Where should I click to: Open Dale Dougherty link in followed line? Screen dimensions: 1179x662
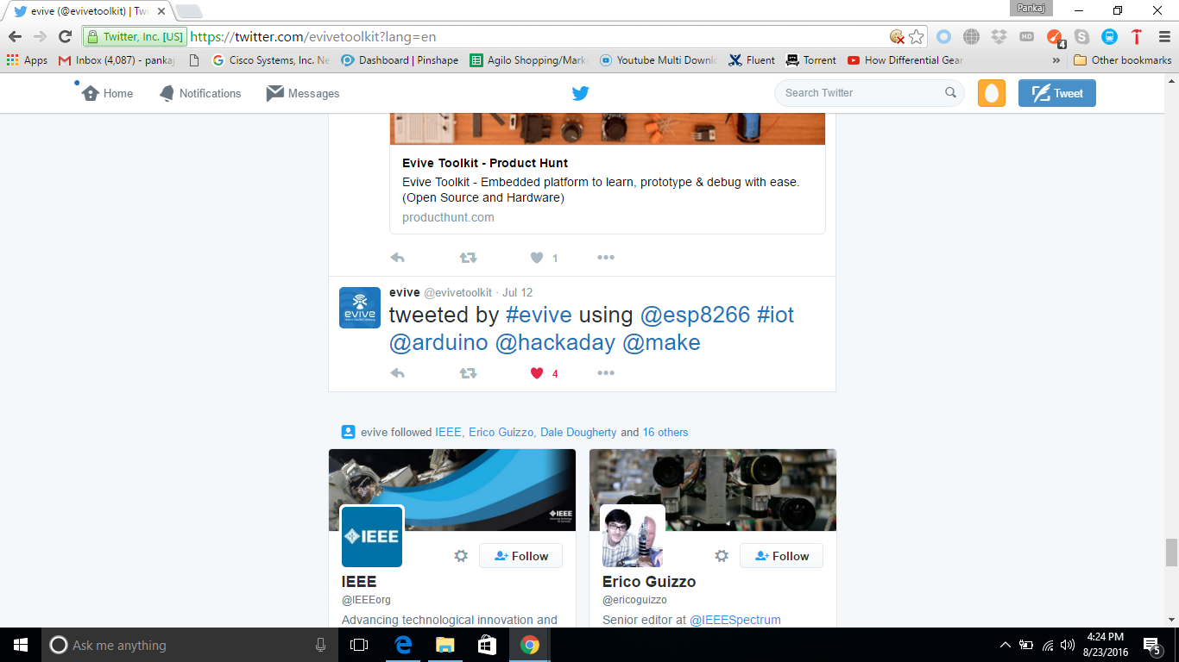point(578,433)
